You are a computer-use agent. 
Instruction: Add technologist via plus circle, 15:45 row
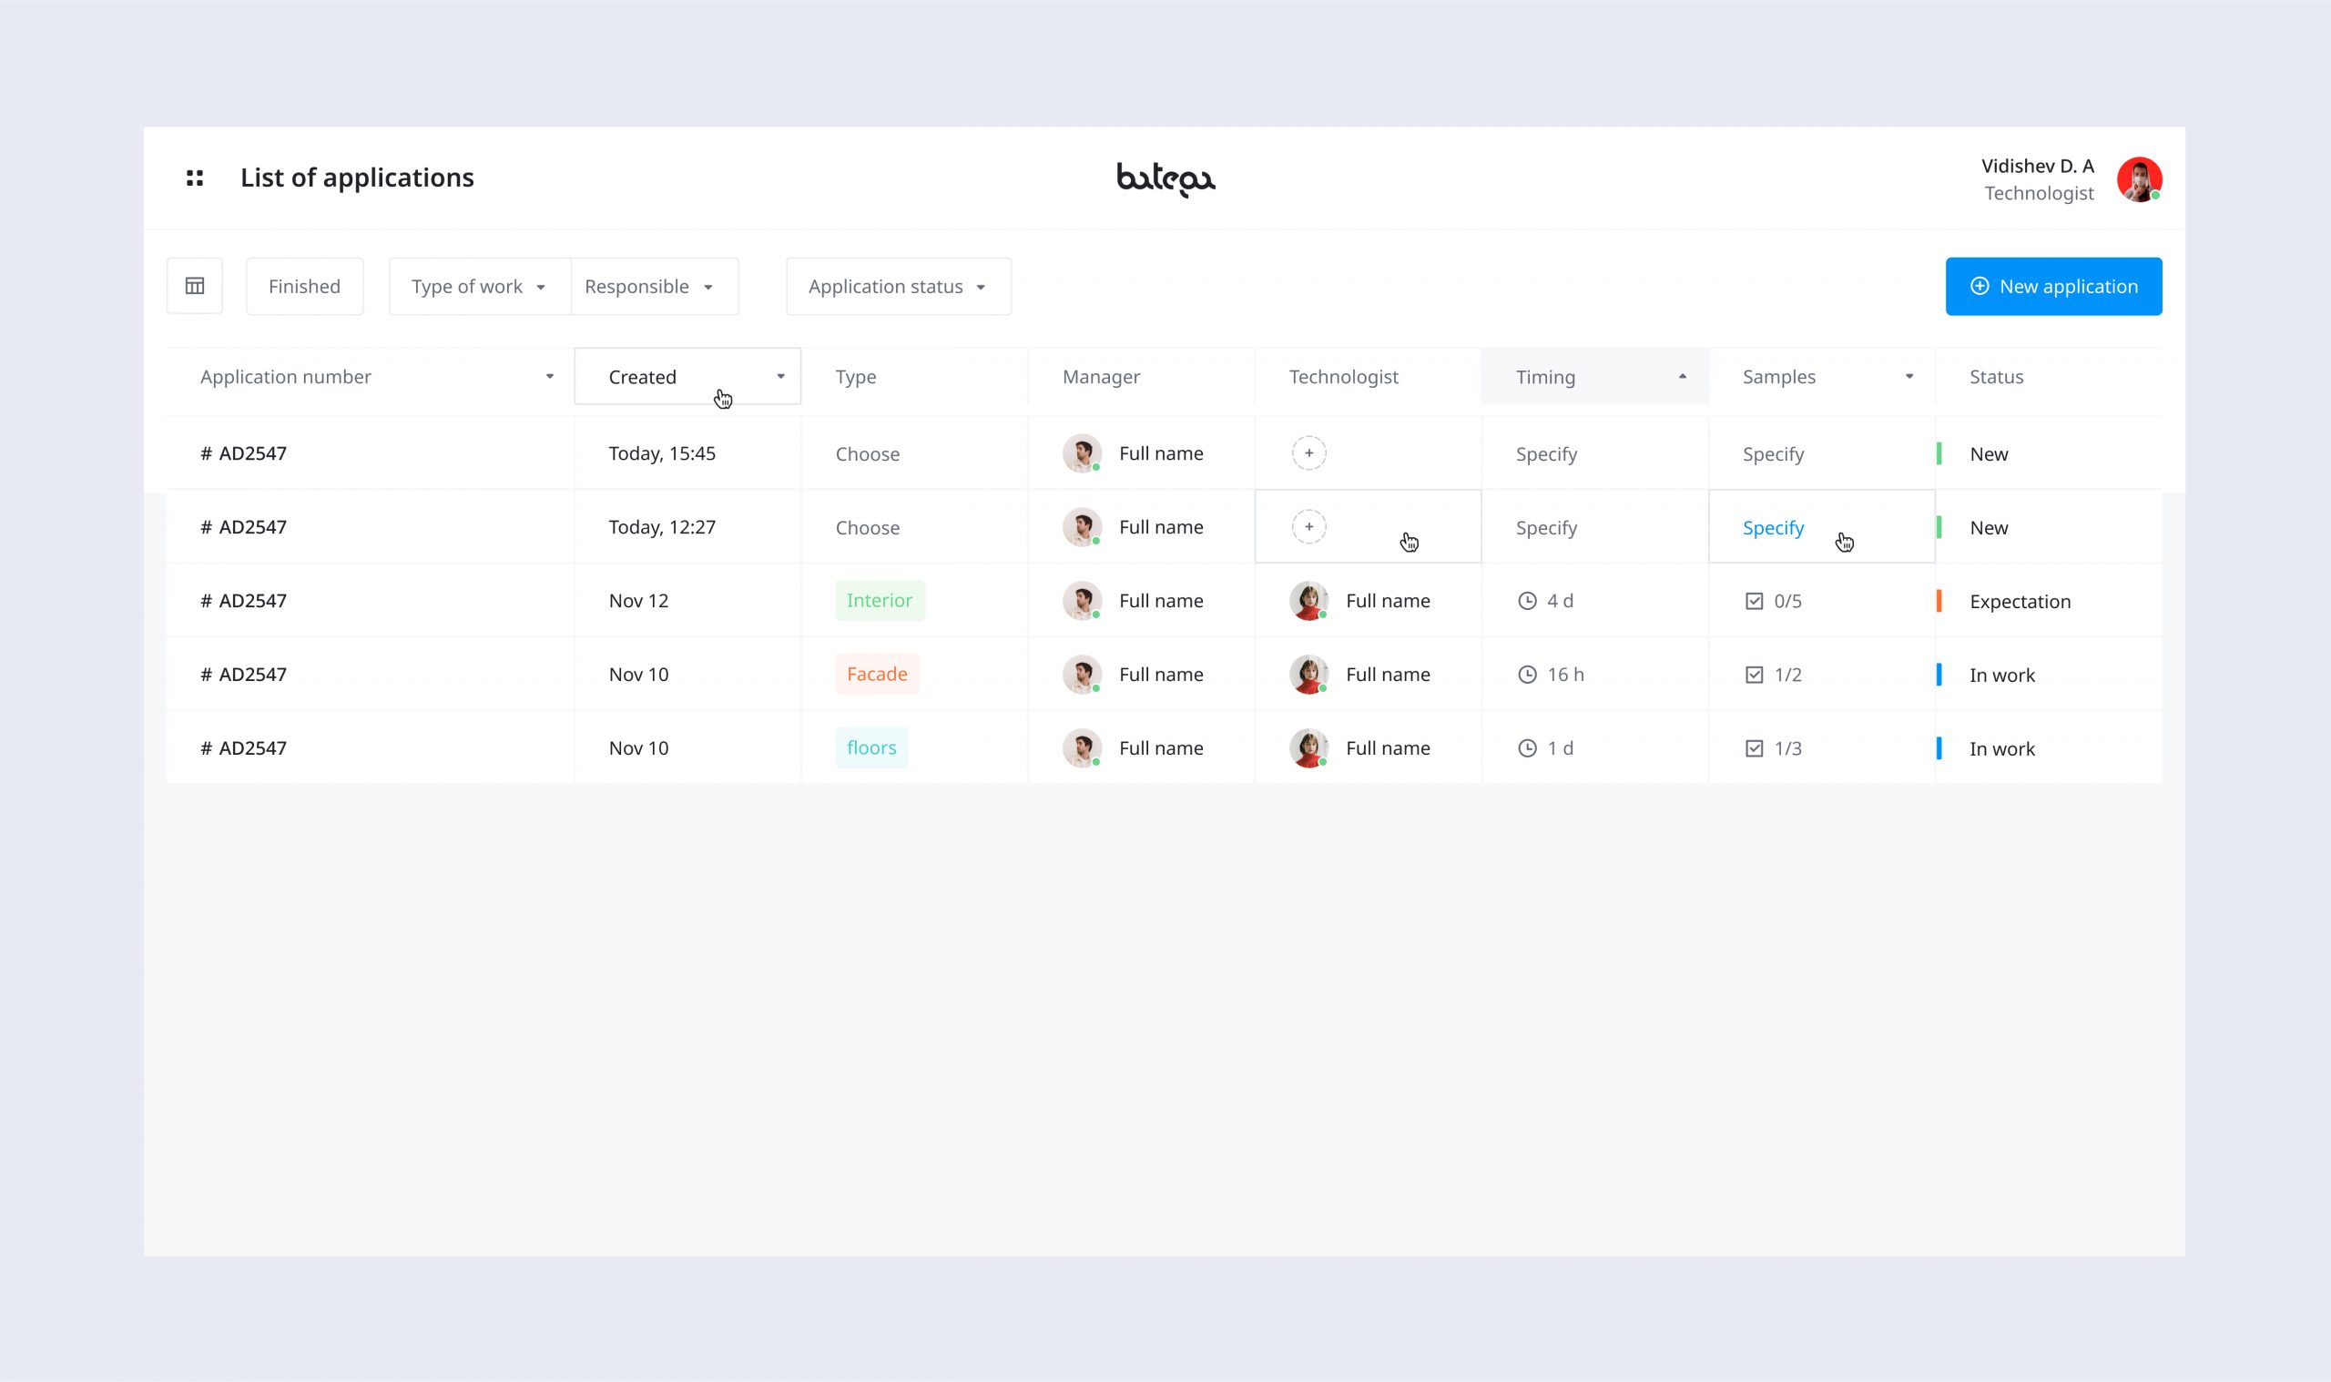(x=1308, y=453)
